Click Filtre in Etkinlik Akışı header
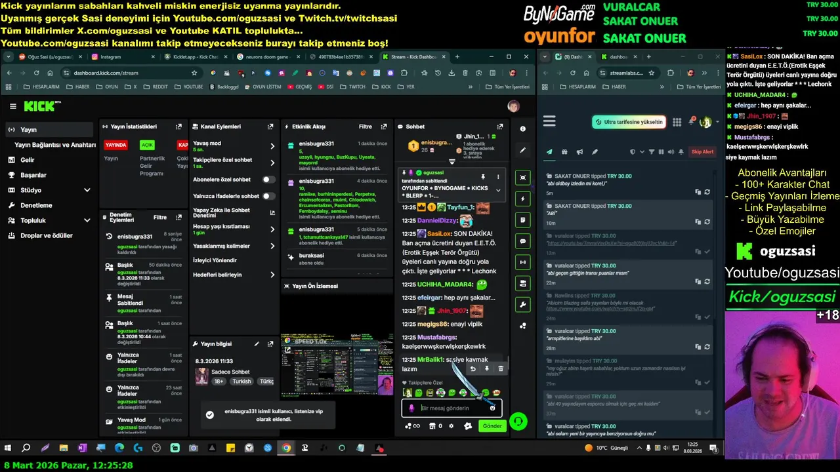This screenshot has height=472, width=840. [366, 127]
